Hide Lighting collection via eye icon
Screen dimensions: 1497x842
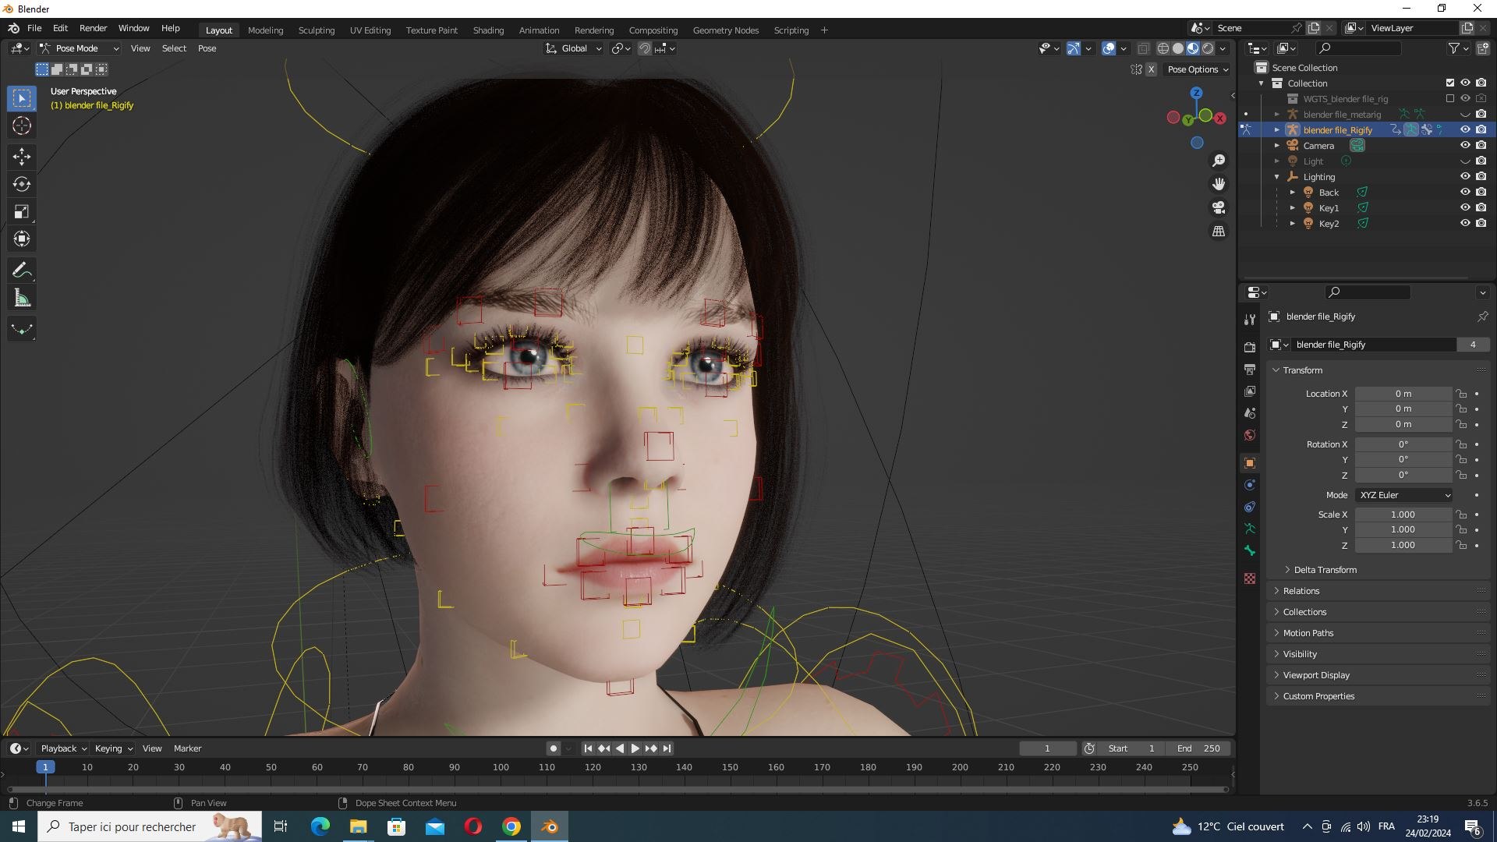1465,177
